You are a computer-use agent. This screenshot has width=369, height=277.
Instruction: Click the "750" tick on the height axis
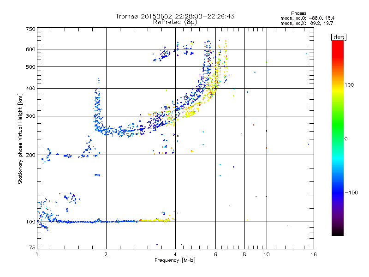pos(30,29)
